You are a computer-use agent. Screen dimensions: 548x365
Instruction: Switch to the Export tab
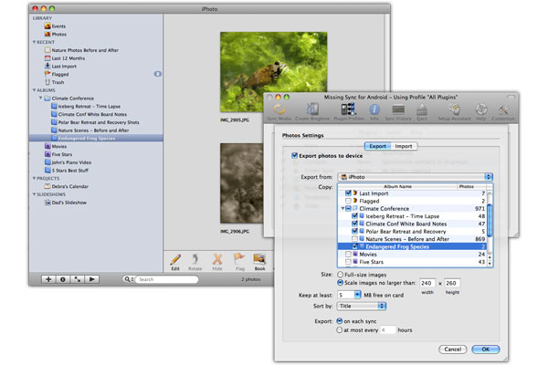[377, 146]
